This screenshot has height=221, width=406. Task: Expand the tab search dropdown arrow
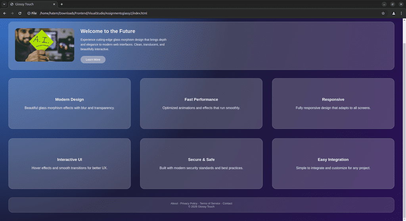click(x=4, y=4)
